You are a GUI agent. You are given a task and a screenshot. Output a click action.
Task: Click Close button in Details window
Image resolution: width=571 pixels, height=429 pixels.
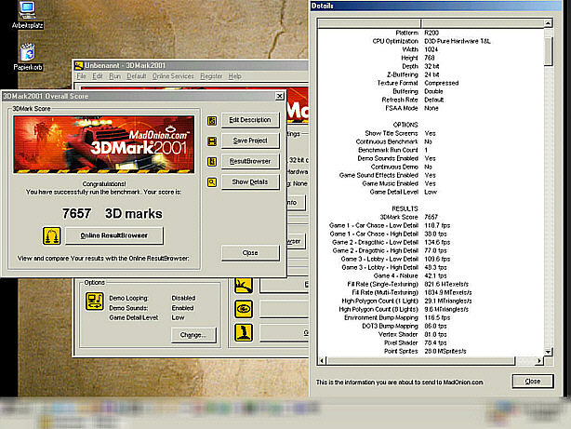coord(533,382)
